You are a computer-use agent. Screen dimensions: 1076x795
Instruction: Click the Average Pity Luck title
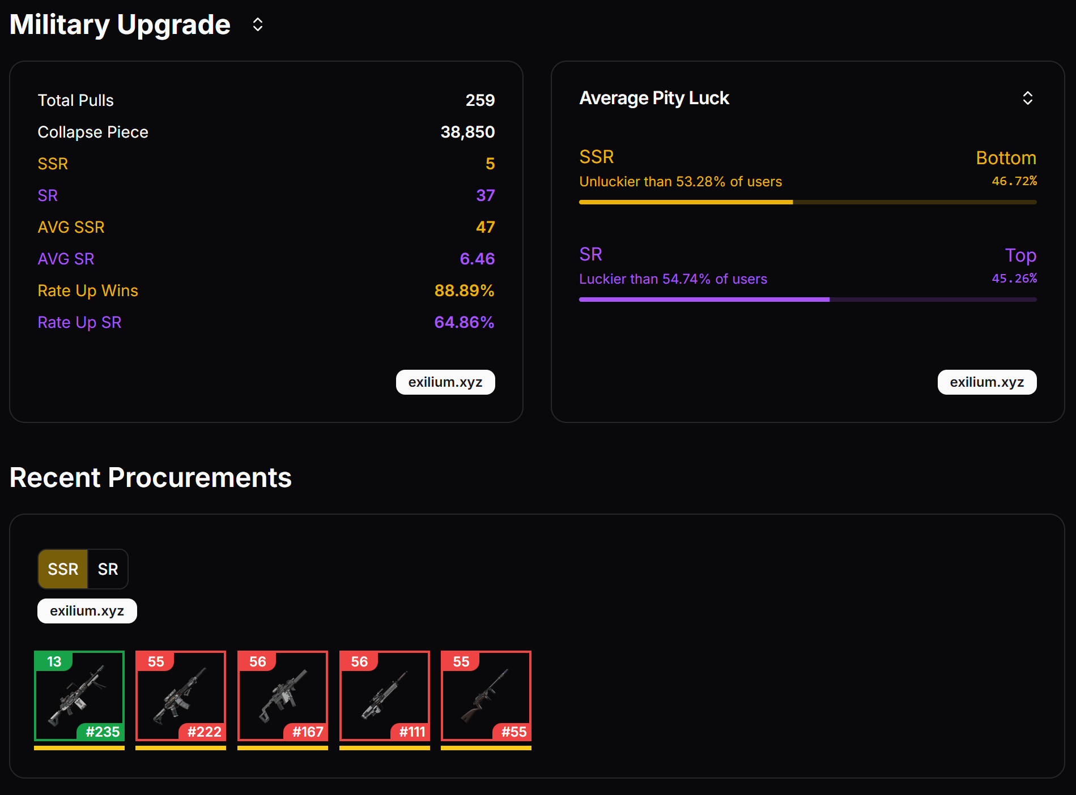[654, 98]
